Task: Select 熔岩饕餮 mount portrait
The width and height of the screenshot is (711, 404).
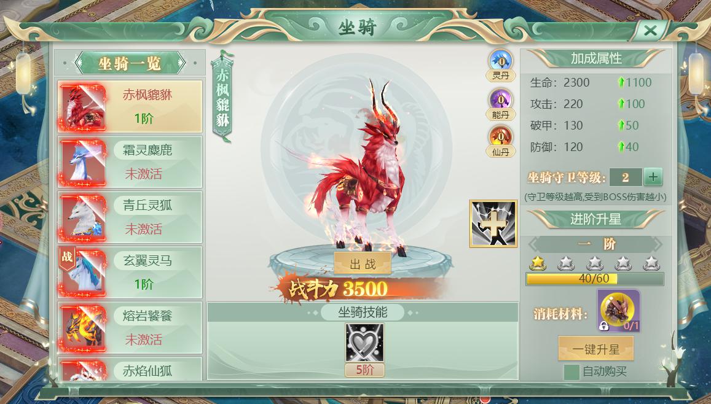Action: pyautogui.click(x=83, y=328)
